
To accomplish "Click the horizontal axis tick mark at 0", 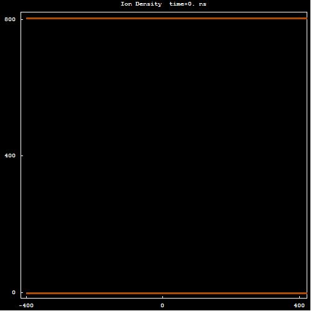I will 162,297.
